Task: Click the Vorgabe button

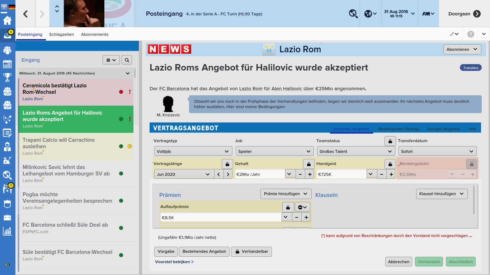Action: pyautogui.click(x=166, y=251)
